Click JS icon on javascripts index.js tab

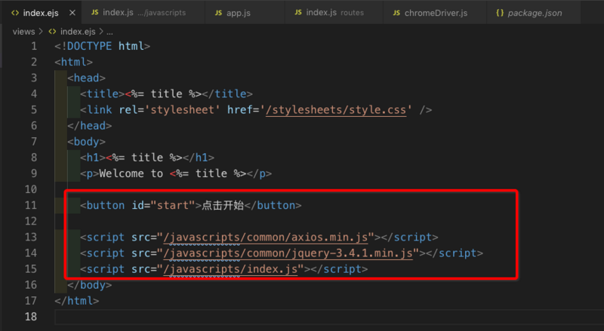pos(95,14)
